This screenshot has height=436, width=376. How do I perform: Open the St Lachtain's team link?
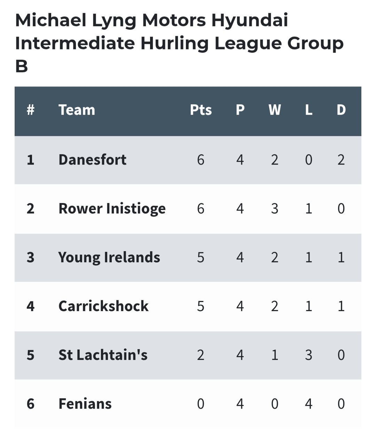[103, 355]
